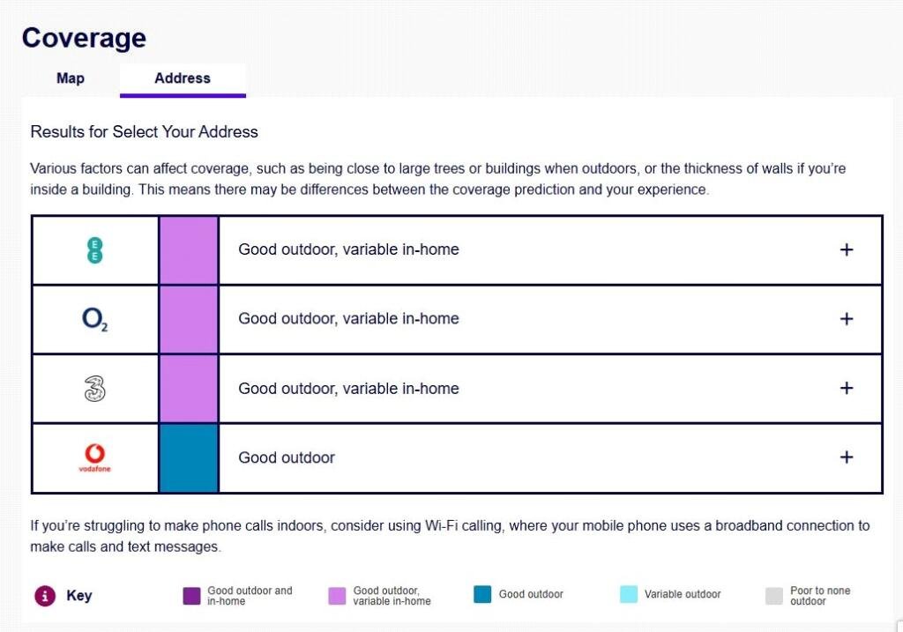Select the Address tab
This screenshot has height=632, width=903.
click(x=183, y=78)
